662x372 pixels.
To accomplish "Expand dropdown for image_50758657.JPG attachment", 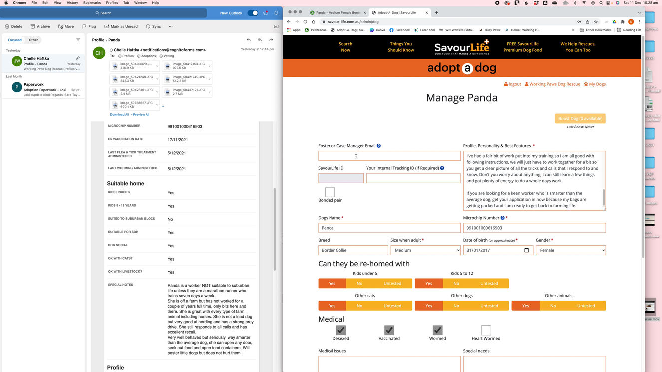I will [x=157, y=105].
